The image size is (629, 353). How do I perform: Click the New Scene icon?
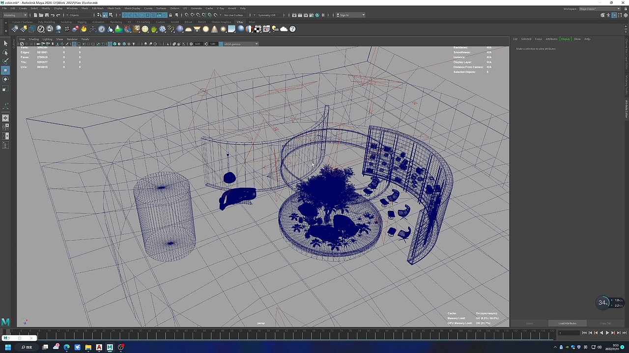[35, 15]
